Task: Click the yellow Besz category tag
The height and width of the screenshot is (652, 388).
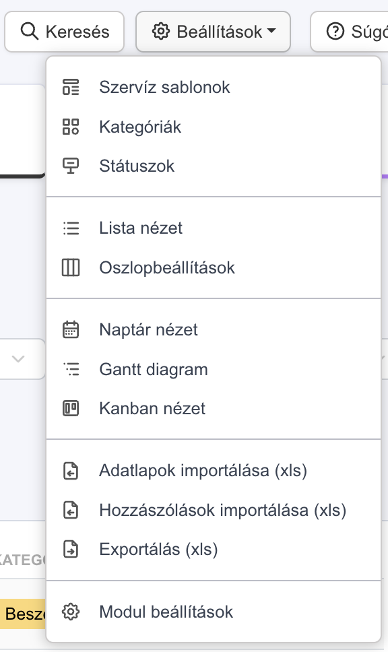Action: click(23, 614)
